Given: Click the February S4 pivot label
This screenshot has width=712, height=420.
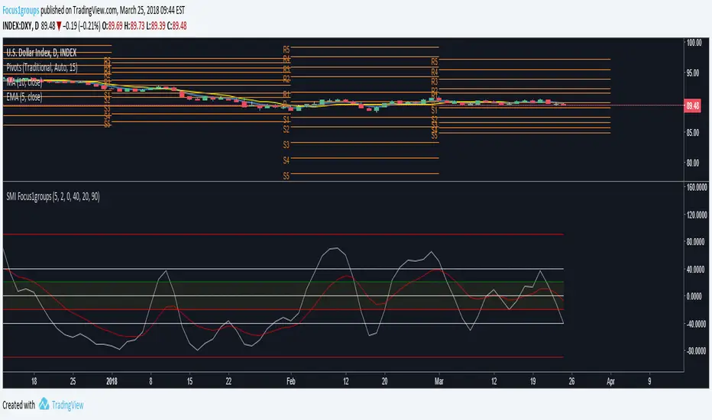Looking at the screenshot, I should (286, 160).
